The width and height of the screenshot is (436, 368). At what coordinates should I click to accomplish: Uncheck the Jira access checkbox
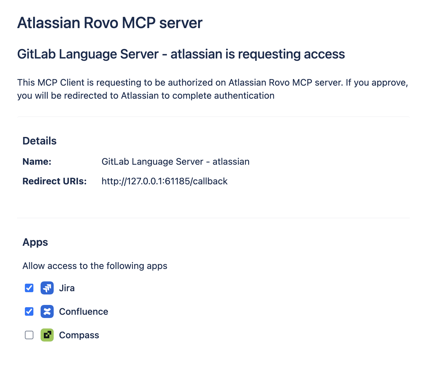29,288
